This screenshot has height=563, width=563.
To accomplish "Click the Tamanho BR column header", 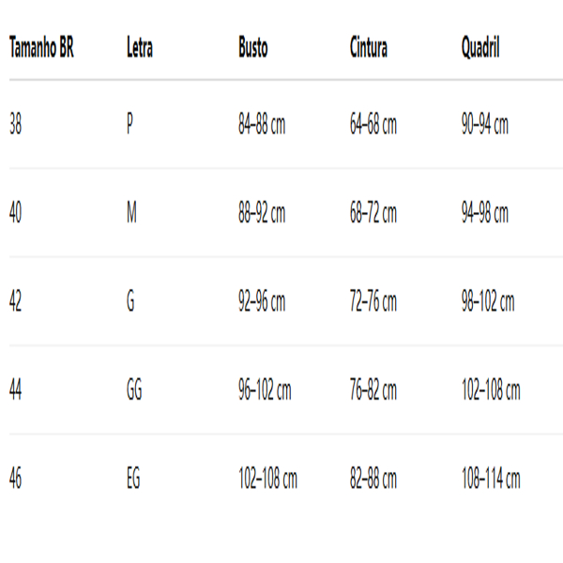I will point(41,49).
